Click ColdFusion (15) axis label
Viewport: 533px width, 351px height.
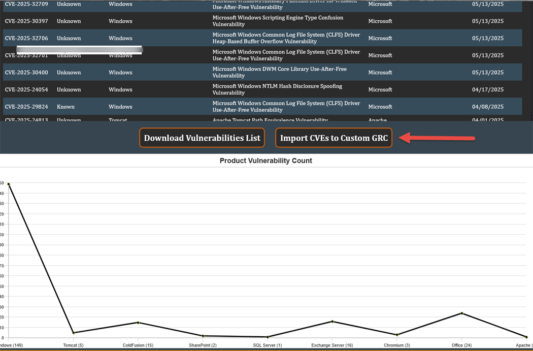[x=138, y=345]
